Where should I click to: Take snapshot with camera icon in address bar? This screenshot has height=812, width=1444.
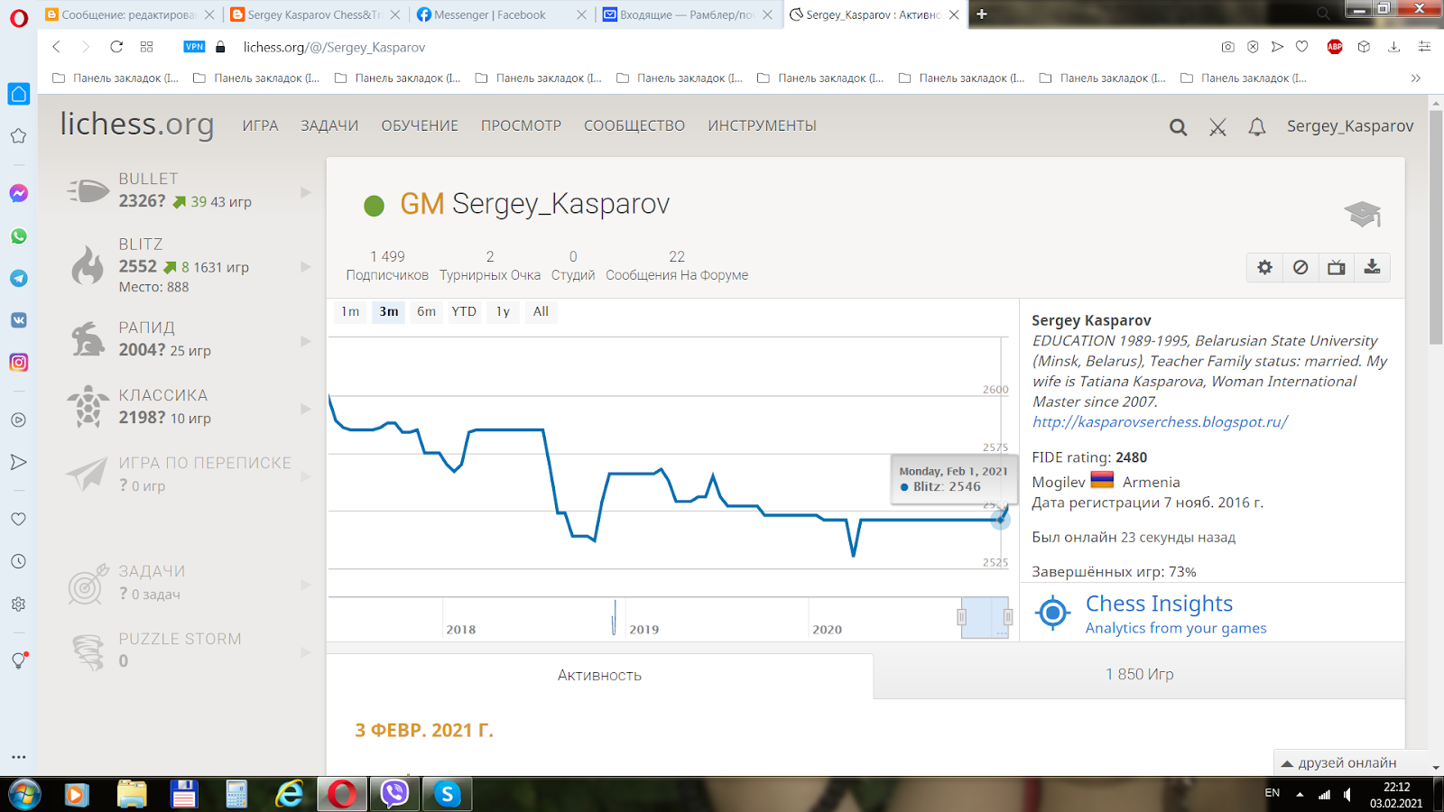pyautogui.click(x=1227, y=47)
